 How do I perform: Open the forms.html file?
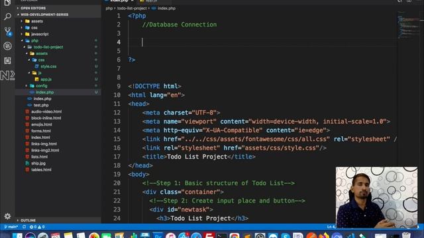[x=41, y=131]
